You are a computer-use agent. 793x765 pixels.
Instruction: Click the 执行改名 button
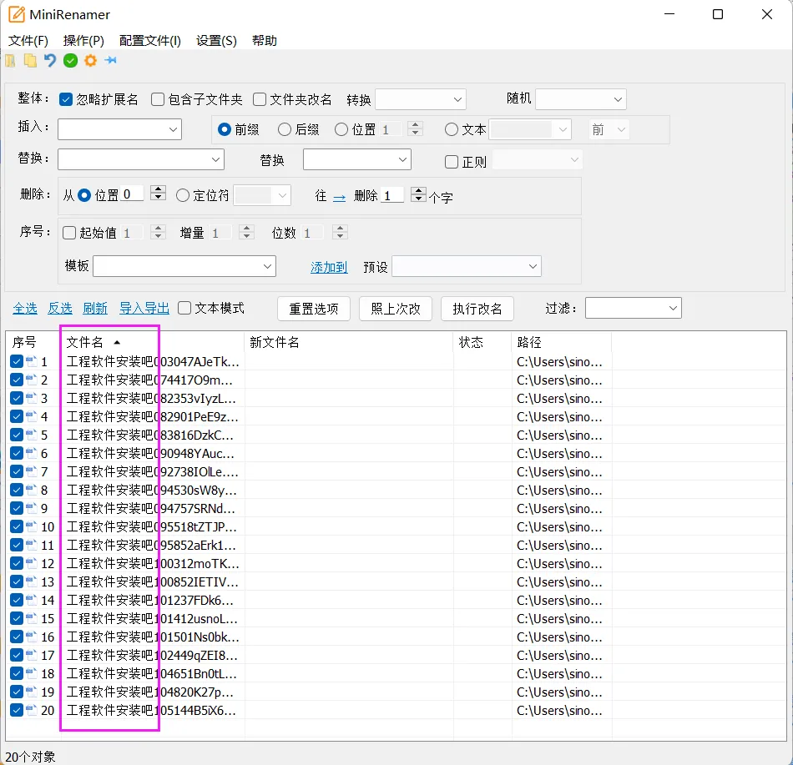pyautogui.click(x=477, y=308)
